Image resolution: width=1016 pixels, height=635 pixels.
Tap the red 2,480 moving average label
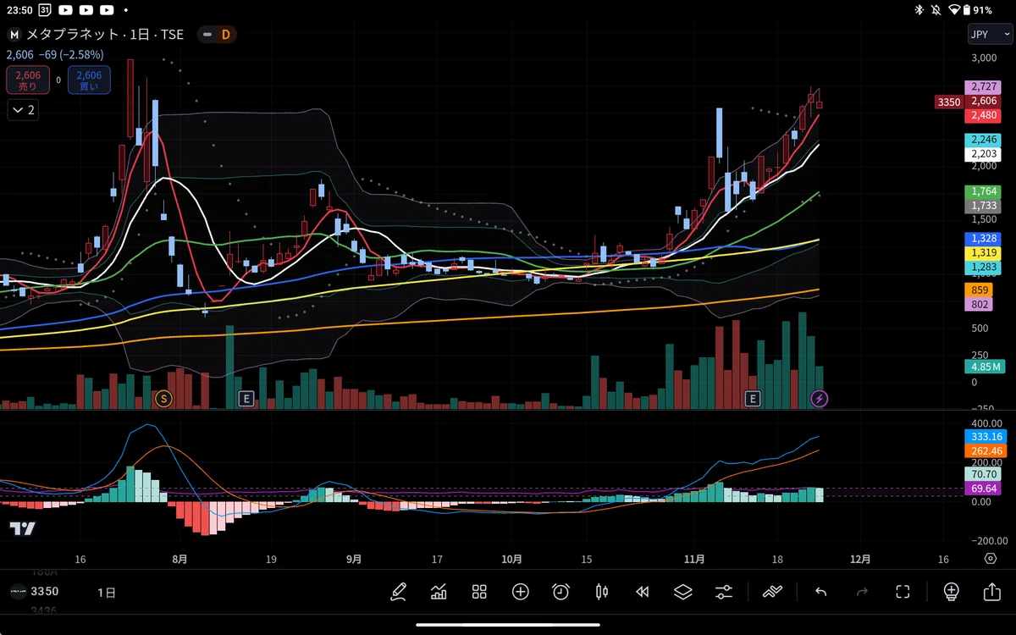[x=984, y=115]
